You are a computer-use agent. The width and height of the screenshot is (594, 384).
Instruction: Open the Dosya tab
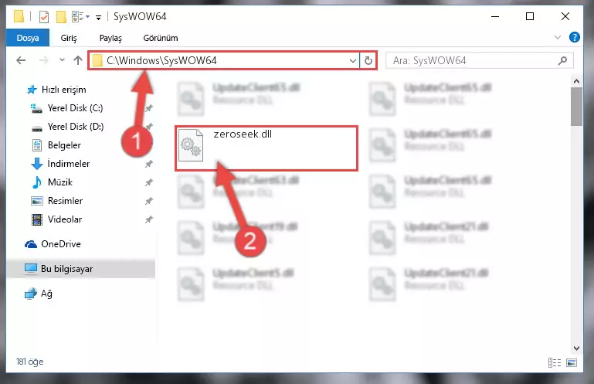click(28, 38)
